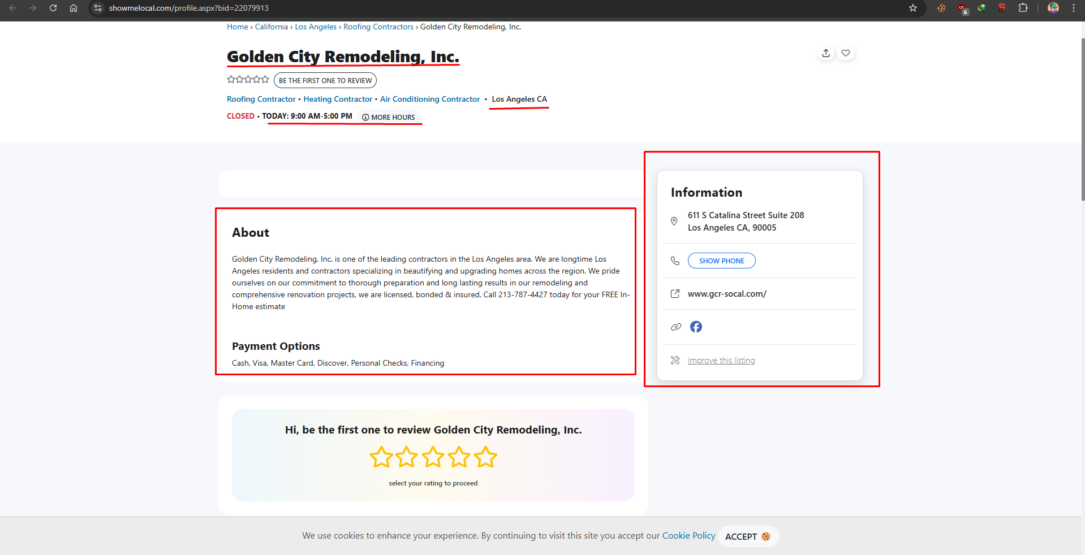This screenshot has height=555, width=1085.
Task: Open the SEO extension icon
Action: (x=1002, y=8)
